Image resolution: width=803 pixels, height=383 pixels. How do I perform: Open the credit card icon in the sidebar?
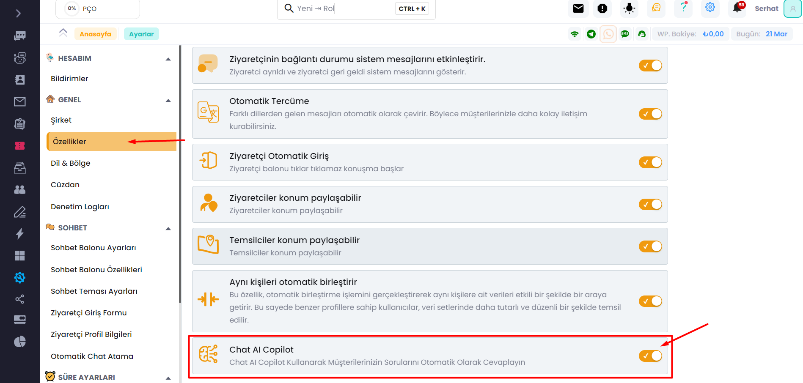point(19,319)
